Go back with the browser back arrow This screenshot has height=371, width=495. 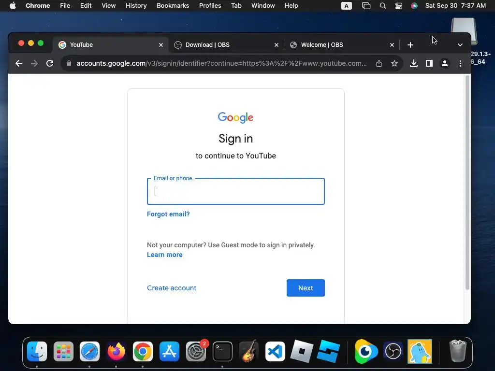click(19, 63)
